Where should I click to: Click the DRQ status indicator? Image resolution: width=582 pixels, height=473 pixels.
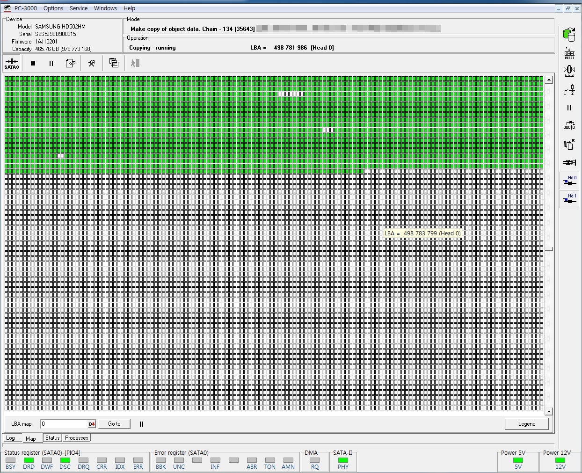coord(84,460)
